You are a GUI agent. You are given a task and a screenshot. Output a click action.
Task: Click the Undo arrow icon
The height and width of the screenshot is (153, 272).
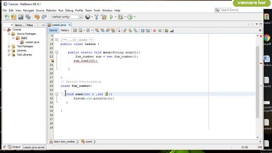pyautogui.click(x=37, y=17)
